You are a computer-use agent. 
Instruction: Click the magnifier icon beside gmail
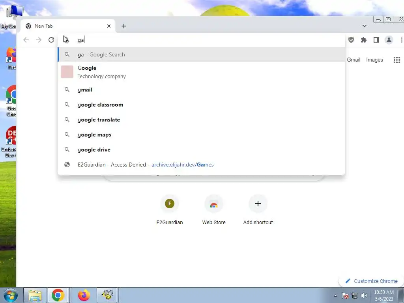click(x=67, y=90)
